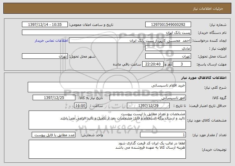Click the priority field عادی
This screenshot has width=235, height=166.
point(168,48)
